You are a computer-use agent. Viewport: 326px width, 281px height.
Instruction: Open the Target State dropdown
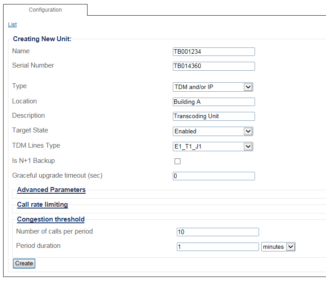213,131
